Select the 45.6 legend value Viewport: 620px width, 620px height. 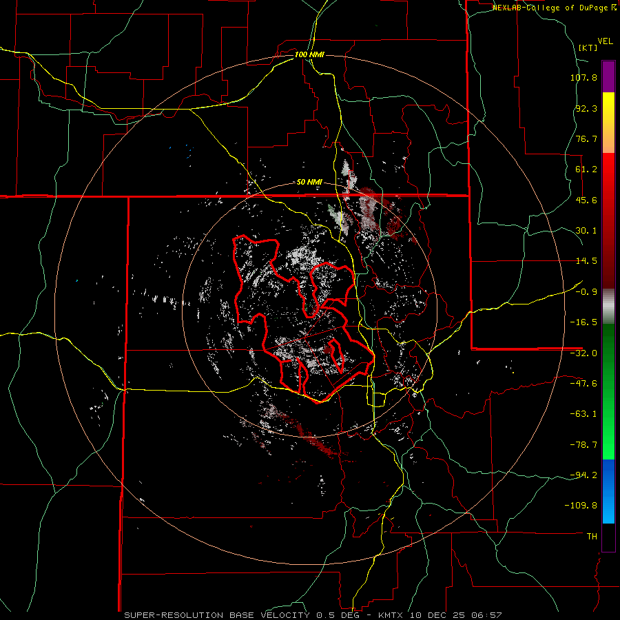pyautogui.click(x=586, y=200)
